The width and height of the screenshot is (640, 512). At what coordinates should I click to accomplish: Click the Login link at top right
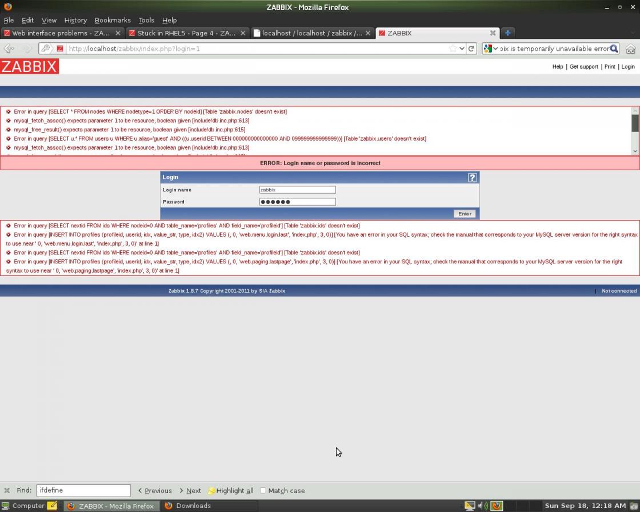point(628,66)
